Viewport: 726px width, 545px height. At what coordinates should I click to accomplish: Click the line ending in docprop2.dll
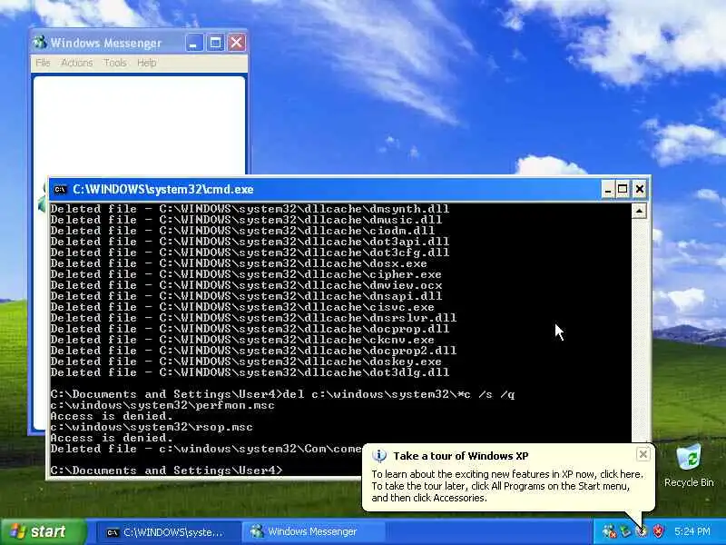tap(254, 351)
